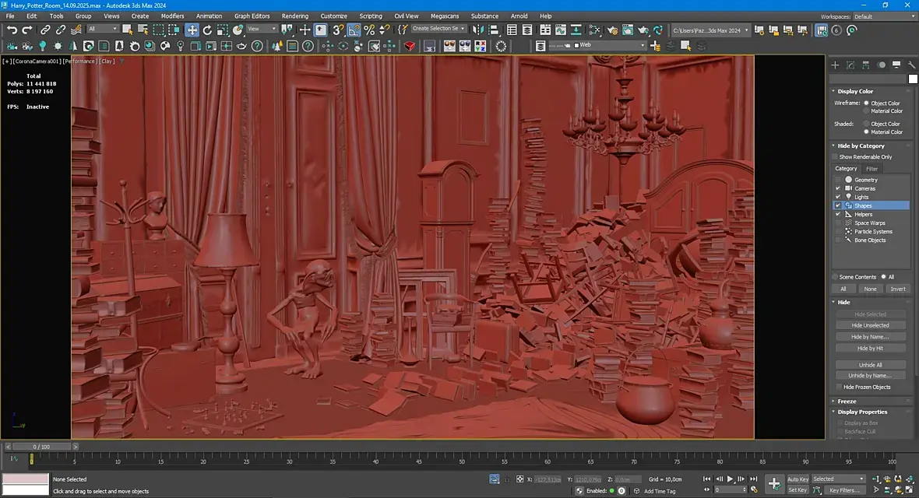Screen dimensions: 919x498
Task: Collapse the Hide by Category rollout
Action: pos(861,146)
